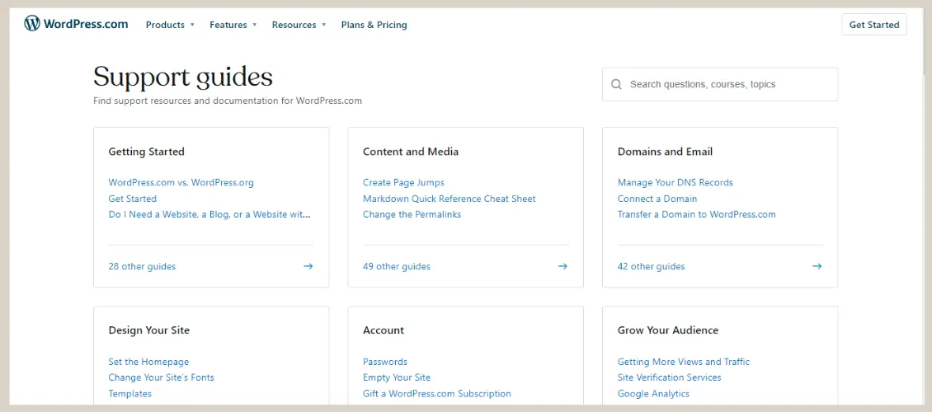Open Set the Homepage guide
The image size is (932, 412).
pyautogui.click(x=148, y=362)
